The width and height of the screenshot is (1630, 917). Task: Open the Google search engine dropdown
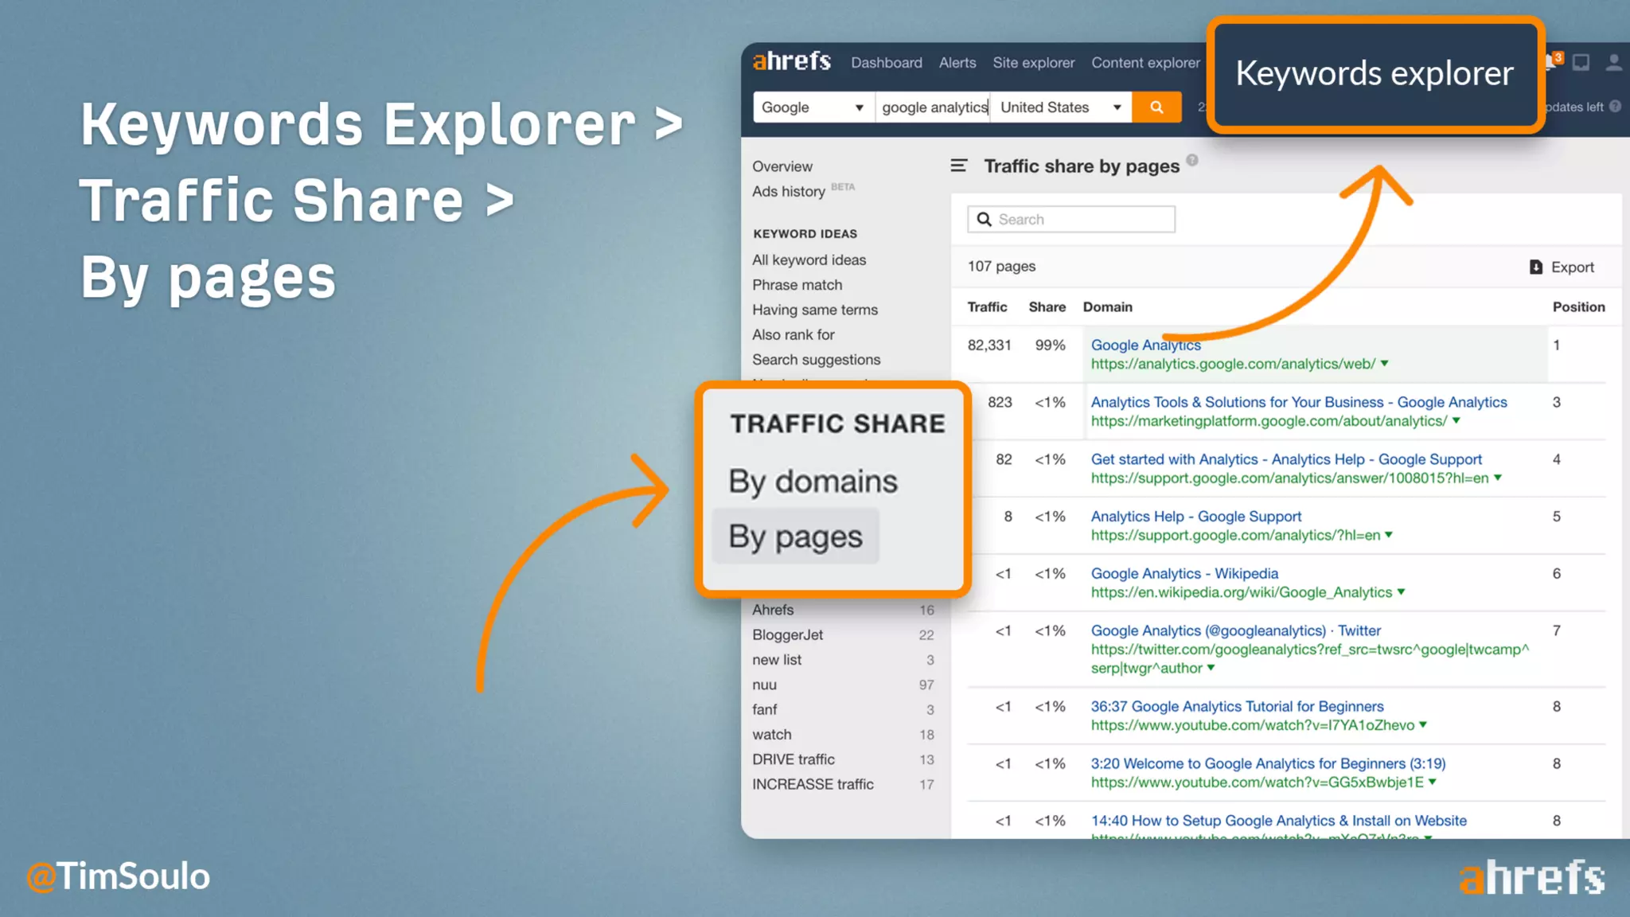(x=813, y=107)
